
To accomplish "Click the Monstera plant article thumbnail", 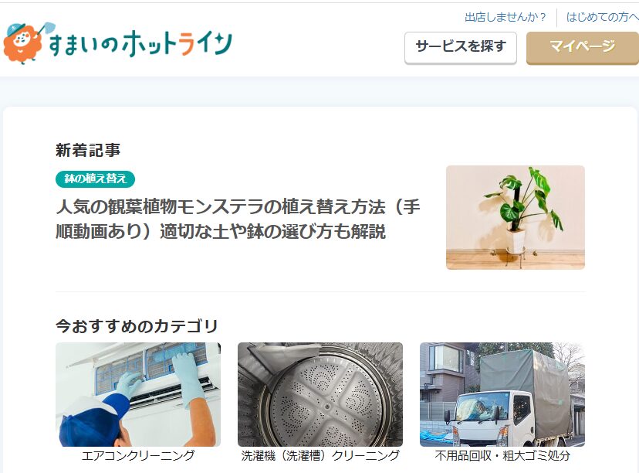I will [x=515, y=217].
